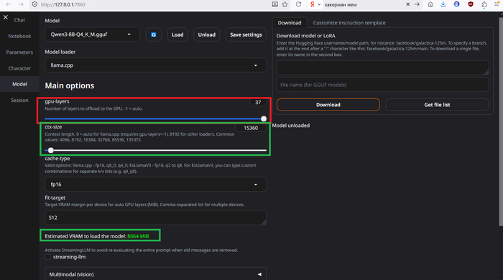This screenshot has width=503, height=280.
Task: Click the Estimated VRAM value 8064 MiB
Action: (x=138, y=236)
